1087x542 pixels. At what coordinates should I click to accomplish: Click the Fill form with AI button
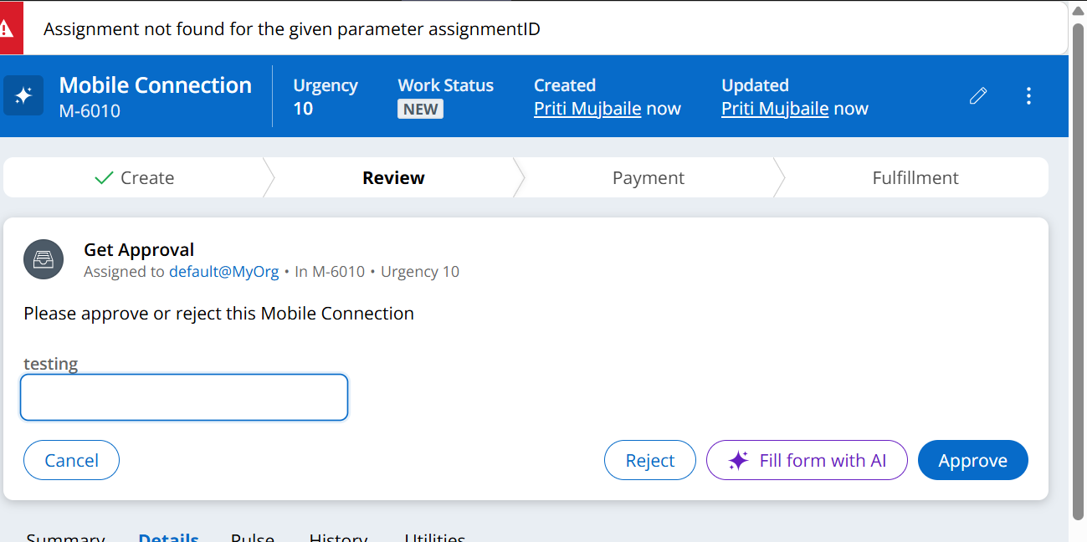(x=807, y=460)
